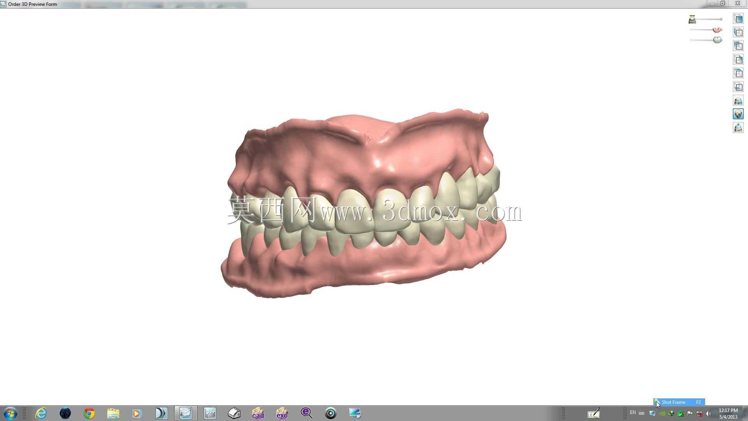
Task: Open the white scanner box app
Action: click(234, 413)
